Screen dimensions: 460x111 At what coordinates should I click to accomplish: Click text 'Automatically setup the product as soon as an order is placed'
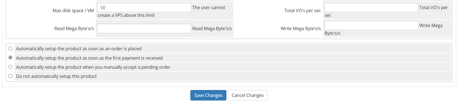pos(79,49)
